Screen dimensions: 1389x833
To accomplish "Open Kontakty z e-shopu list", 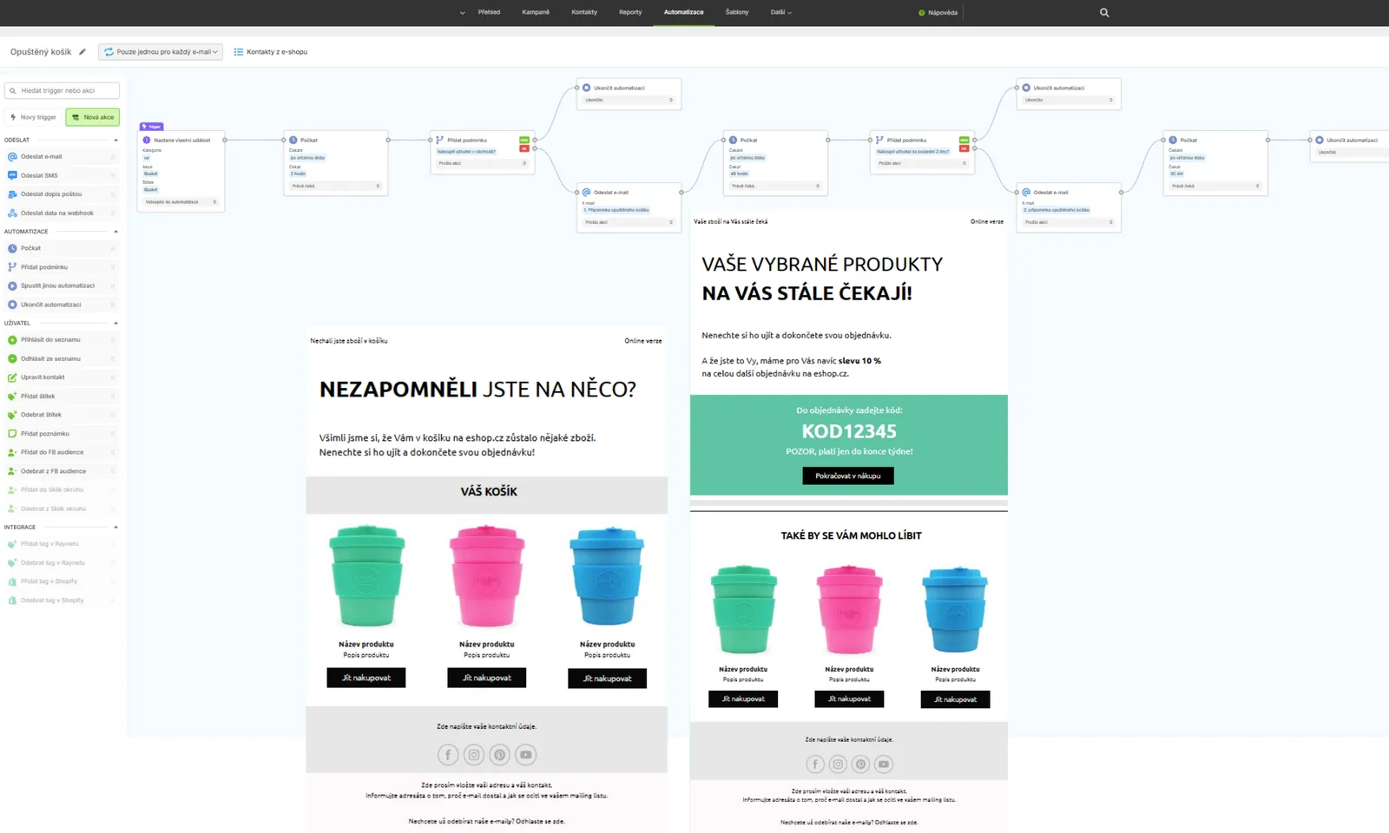I will (271, 52).
